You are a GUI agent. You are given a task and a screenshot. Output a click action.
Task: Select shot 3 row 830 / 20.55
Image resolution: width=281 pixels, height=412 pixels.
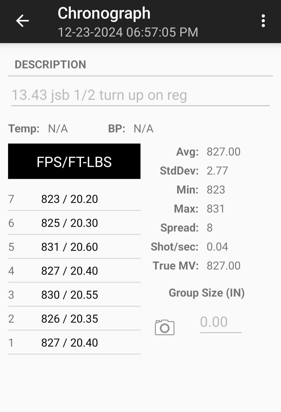click(x=74, y=295)
